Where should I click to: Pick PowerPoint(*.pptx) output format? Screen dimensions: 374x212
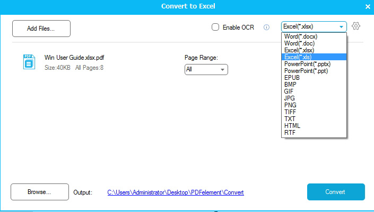point(314,64)
